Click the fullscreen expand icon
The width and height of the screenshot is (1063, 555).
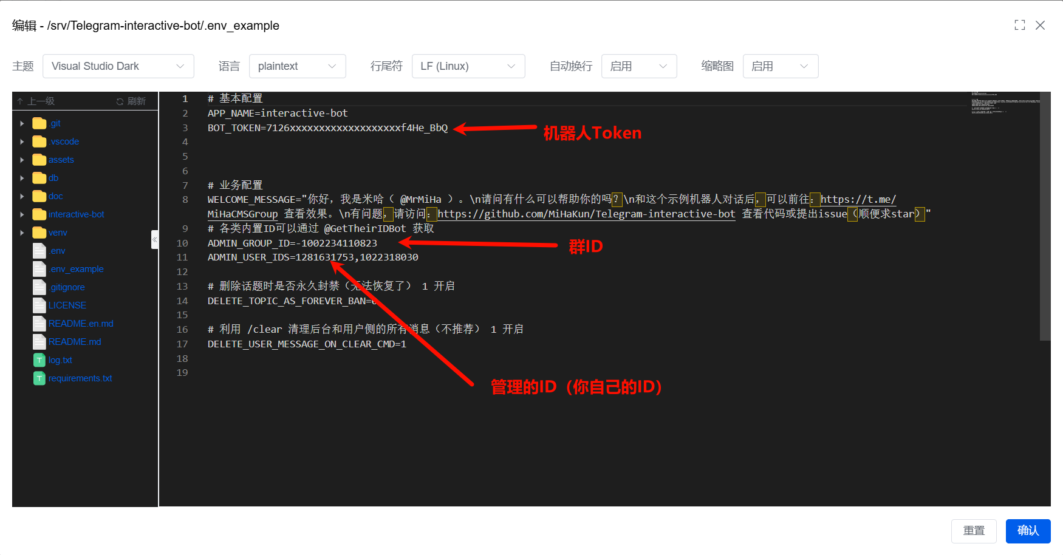[1019, 25]
